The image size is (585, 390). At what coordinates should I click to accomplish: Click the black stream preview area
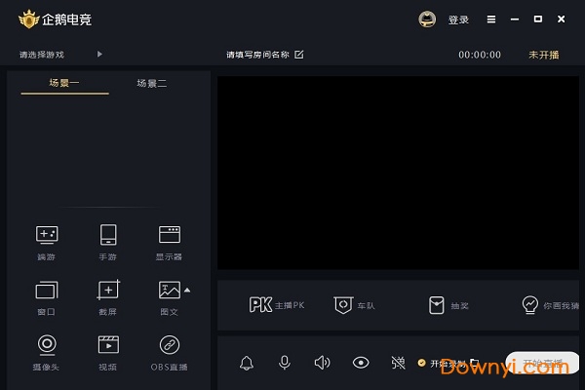[x=398, y=173]
